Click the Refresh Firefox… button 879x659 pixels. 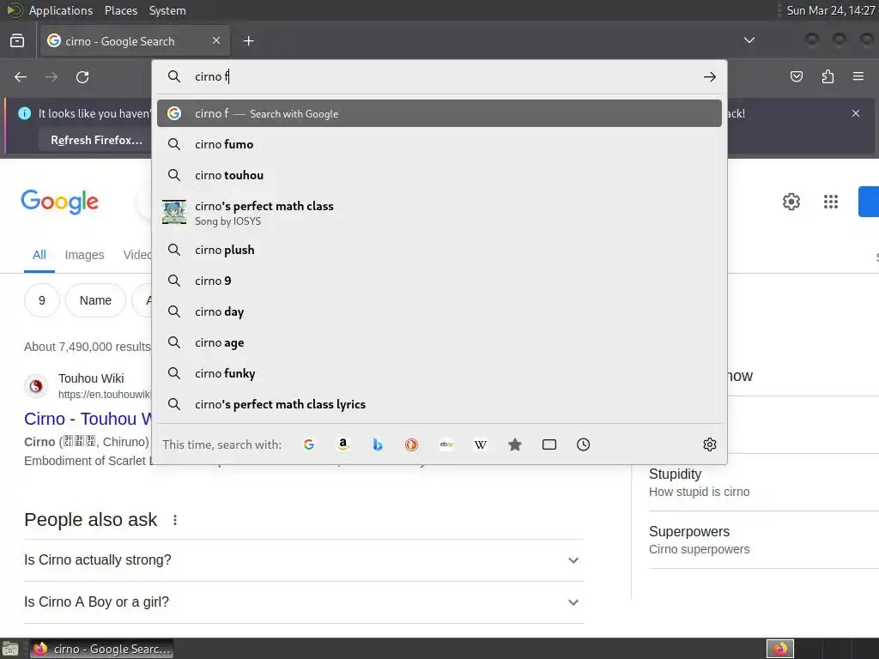[x=96, y=140]
